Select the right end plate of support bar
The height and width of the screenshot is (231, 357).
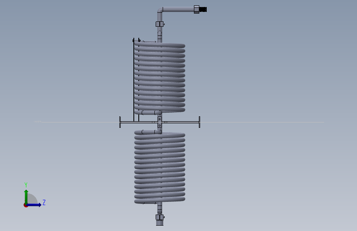[x=199, y=122]
